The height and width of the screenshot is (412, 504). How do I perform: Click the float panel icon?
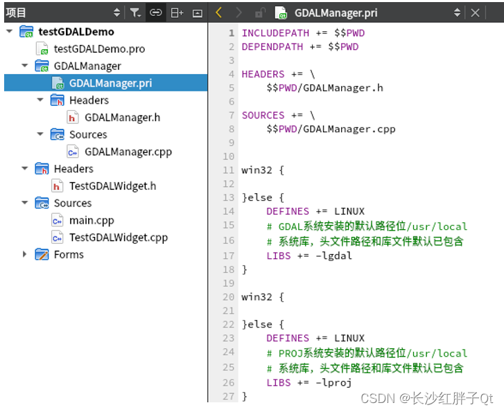point(198,13)
